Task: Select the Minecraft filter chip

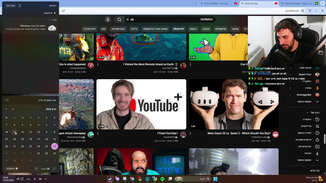Action: (x=179, y=29)
